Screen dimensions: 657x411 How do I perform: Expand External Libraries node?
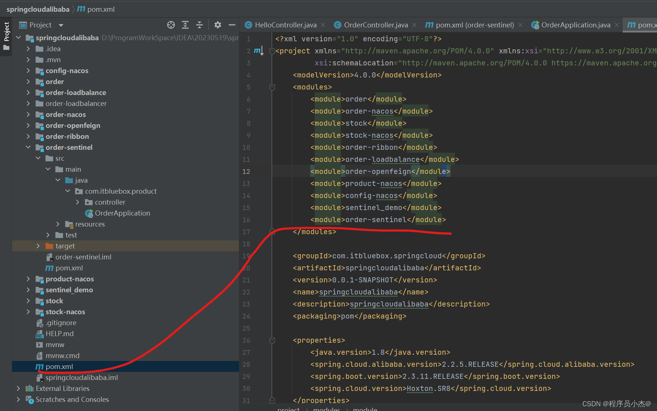click(x=18, y=388)
